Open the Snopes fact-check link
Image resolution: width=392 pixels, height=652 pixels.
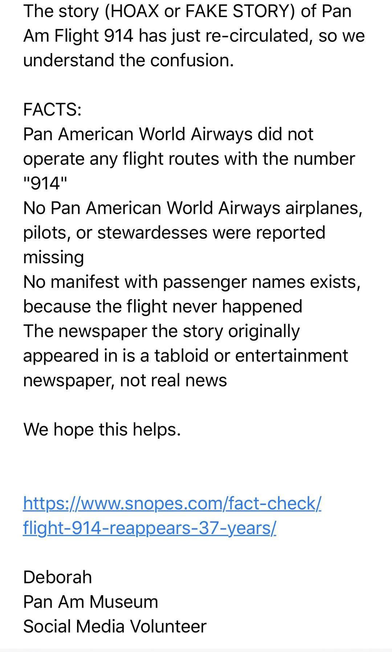click(x=172, y=504)
